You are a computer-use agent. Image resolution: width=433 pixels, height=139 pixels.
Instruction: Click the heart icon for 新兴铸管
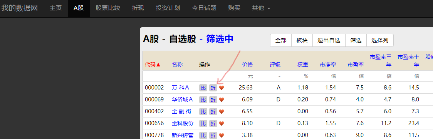coord(222,135)
